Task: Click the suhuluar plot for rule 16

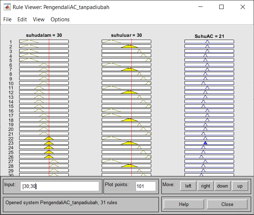Action: [x=126, y=110]
